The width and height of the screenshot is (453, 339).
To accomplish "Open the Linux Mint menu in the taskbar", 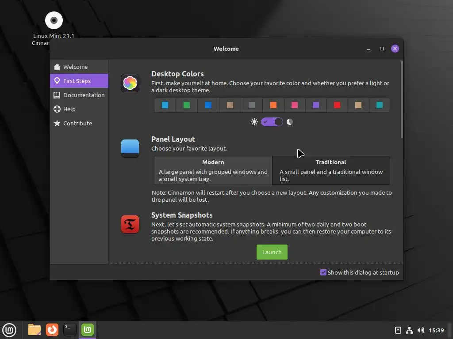I will 10,330.
